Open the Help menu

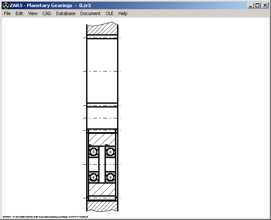pos(123,13)
